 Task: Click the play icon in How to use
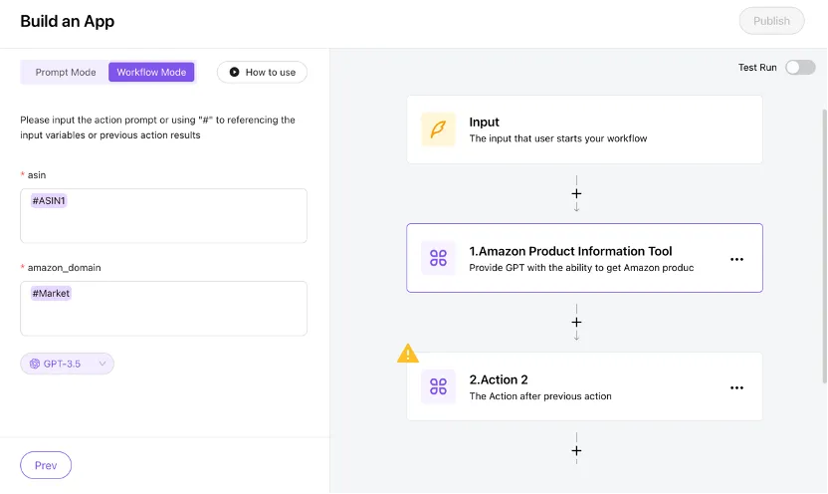tap(234, 73)
